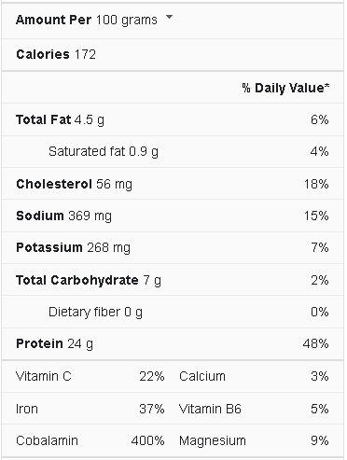Click the Saturated fat 0.9 g entry
The image size is (347, 460).
pos(104,152)
